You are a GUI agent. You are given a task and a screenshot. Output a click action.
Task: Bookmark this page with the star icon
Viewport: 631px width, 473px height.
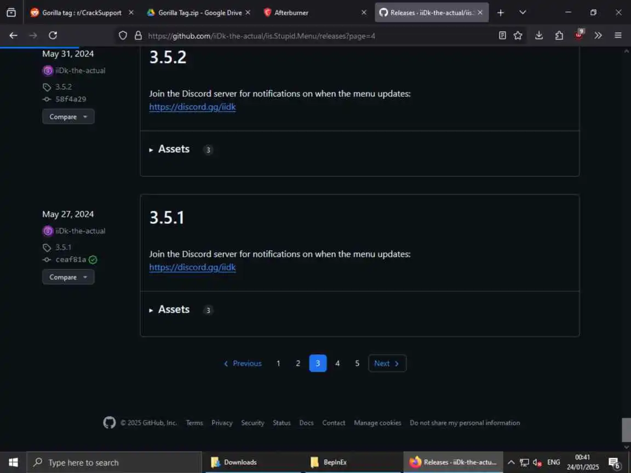tap(518, 36)
